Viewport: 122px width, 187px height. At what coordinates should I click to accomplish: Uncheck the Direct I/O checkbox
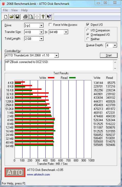[88, 25]
